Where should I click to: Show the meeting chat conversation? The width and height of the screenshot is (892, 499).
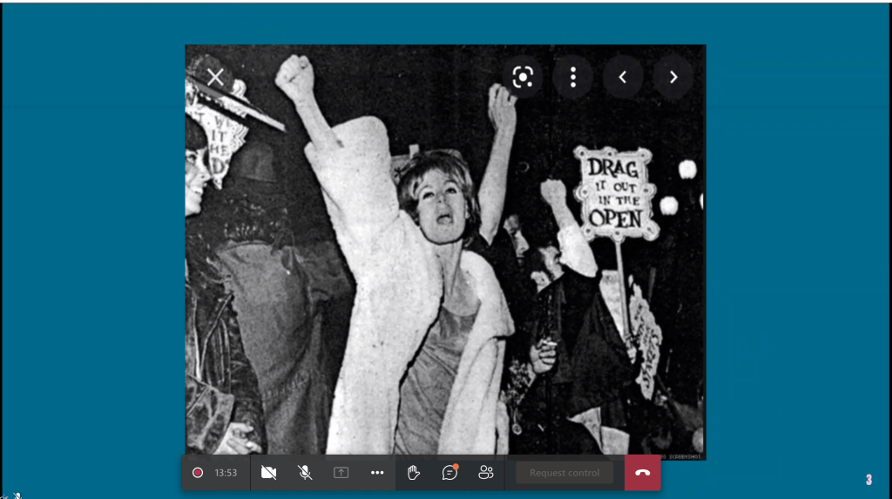click(x=449, y=473)
